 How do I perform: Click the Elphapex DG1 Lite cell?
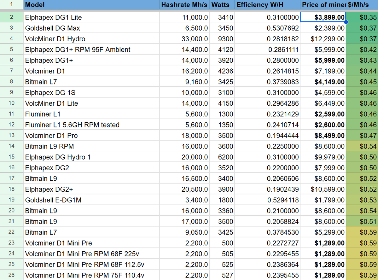click(91, 17)
